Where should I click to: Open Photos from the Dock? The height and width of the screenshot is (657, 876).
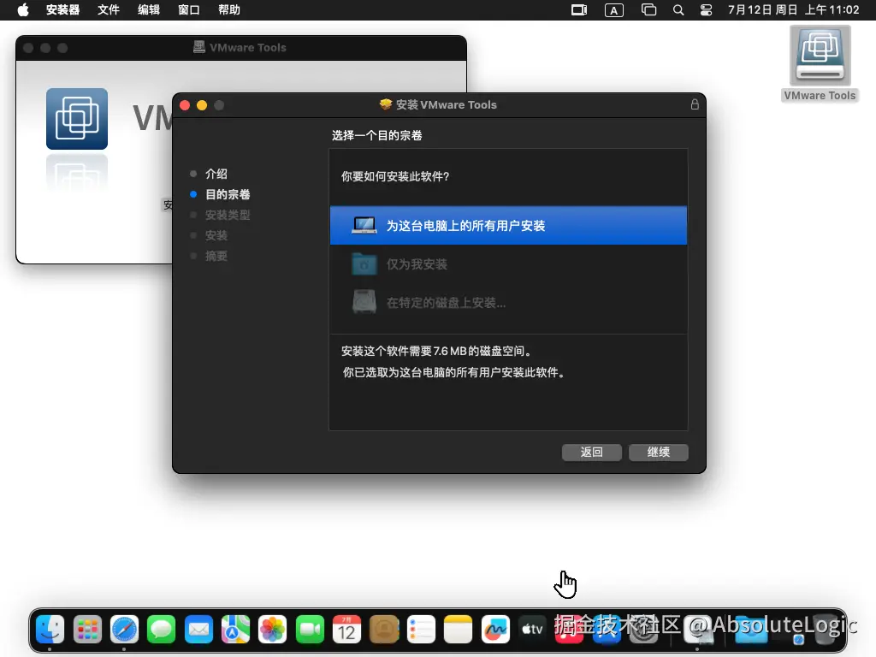tap(273, 630)
